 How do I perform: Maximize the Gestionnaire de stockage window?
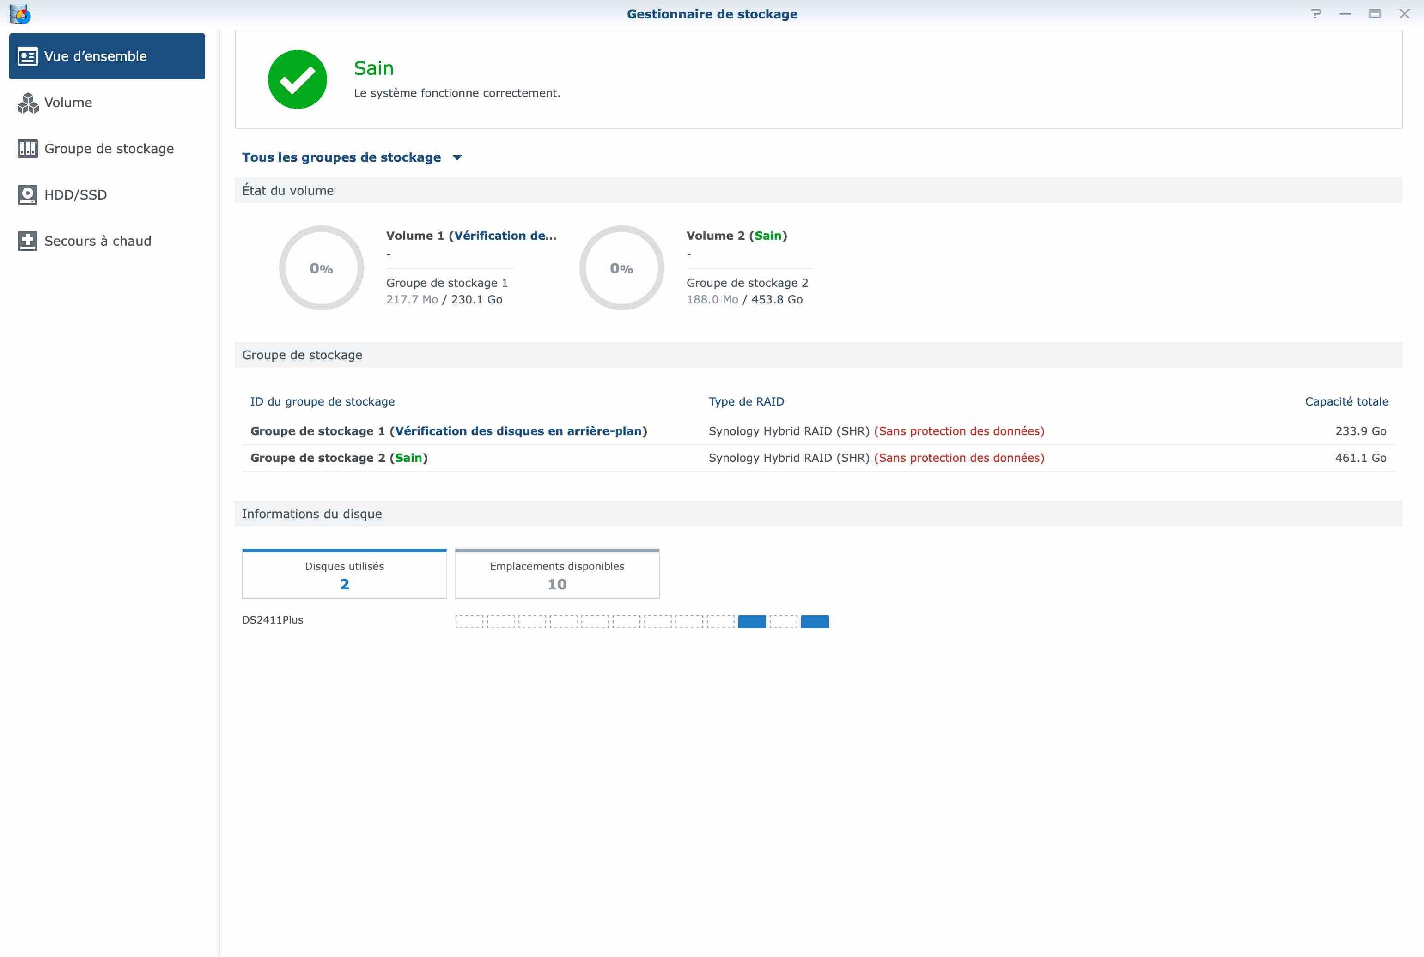(x=1375, y=13)
